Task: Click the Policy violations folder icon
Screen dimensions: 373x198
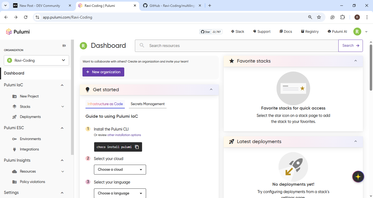Action: [14, 182]
